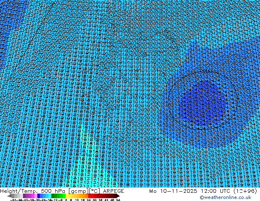This screenshot has width=260, height=201.
Task: Click the magenta segment of the color scale
Action: pos(33,196)
